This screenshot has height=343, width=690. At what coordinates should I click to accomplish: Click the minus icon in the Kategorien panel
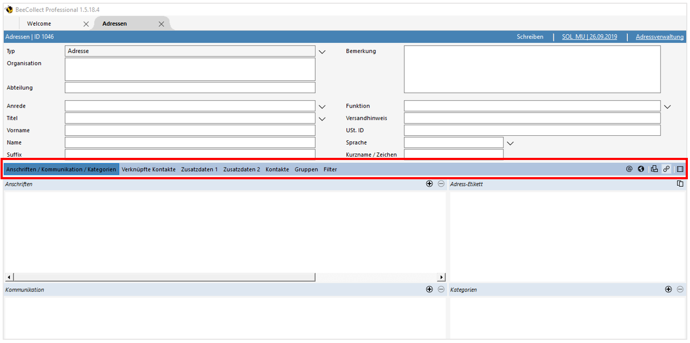coord(680,289)
